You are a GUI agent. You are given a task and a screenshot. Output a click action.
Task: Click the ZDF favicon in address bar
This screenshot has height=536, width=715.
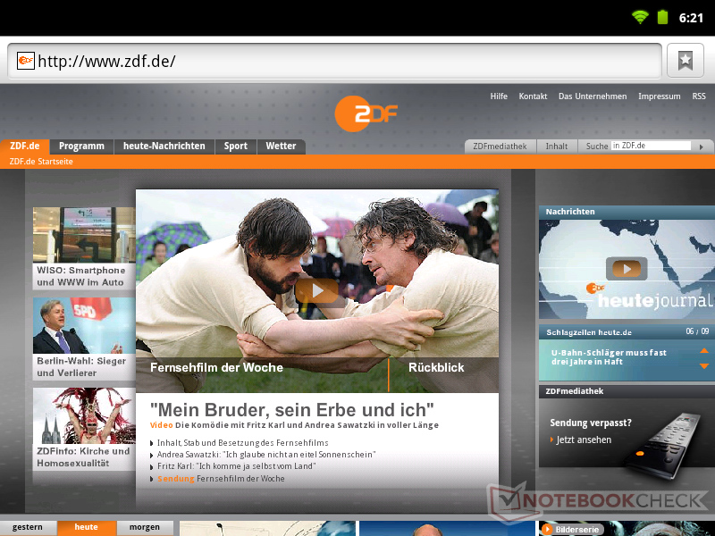tap(26, 61)
